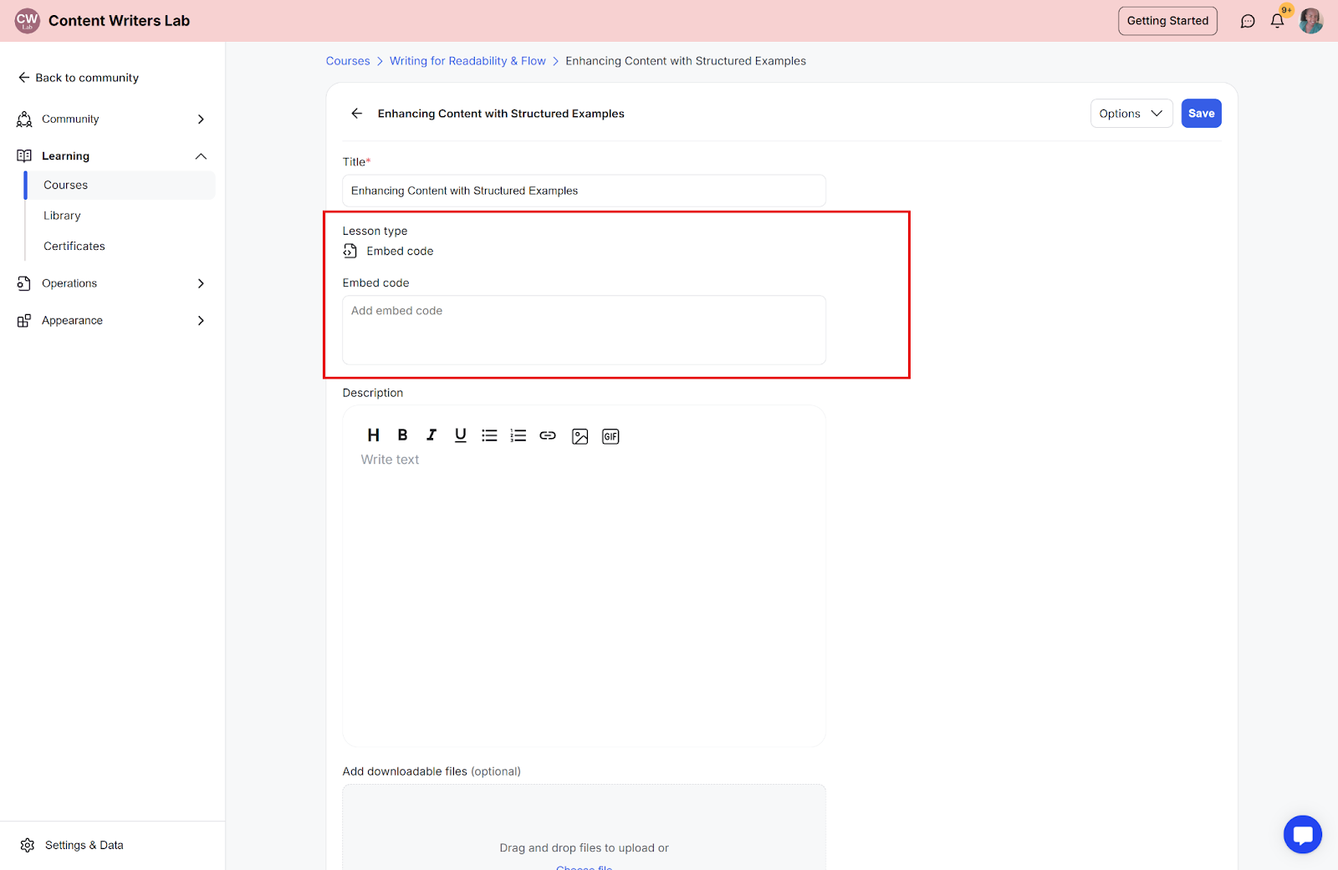Image resolution: width=1338 pixels, height=870 pixels.
Task: Collapse the Learning section chevron
Action: pyautogui.click(x=201, y=156)
